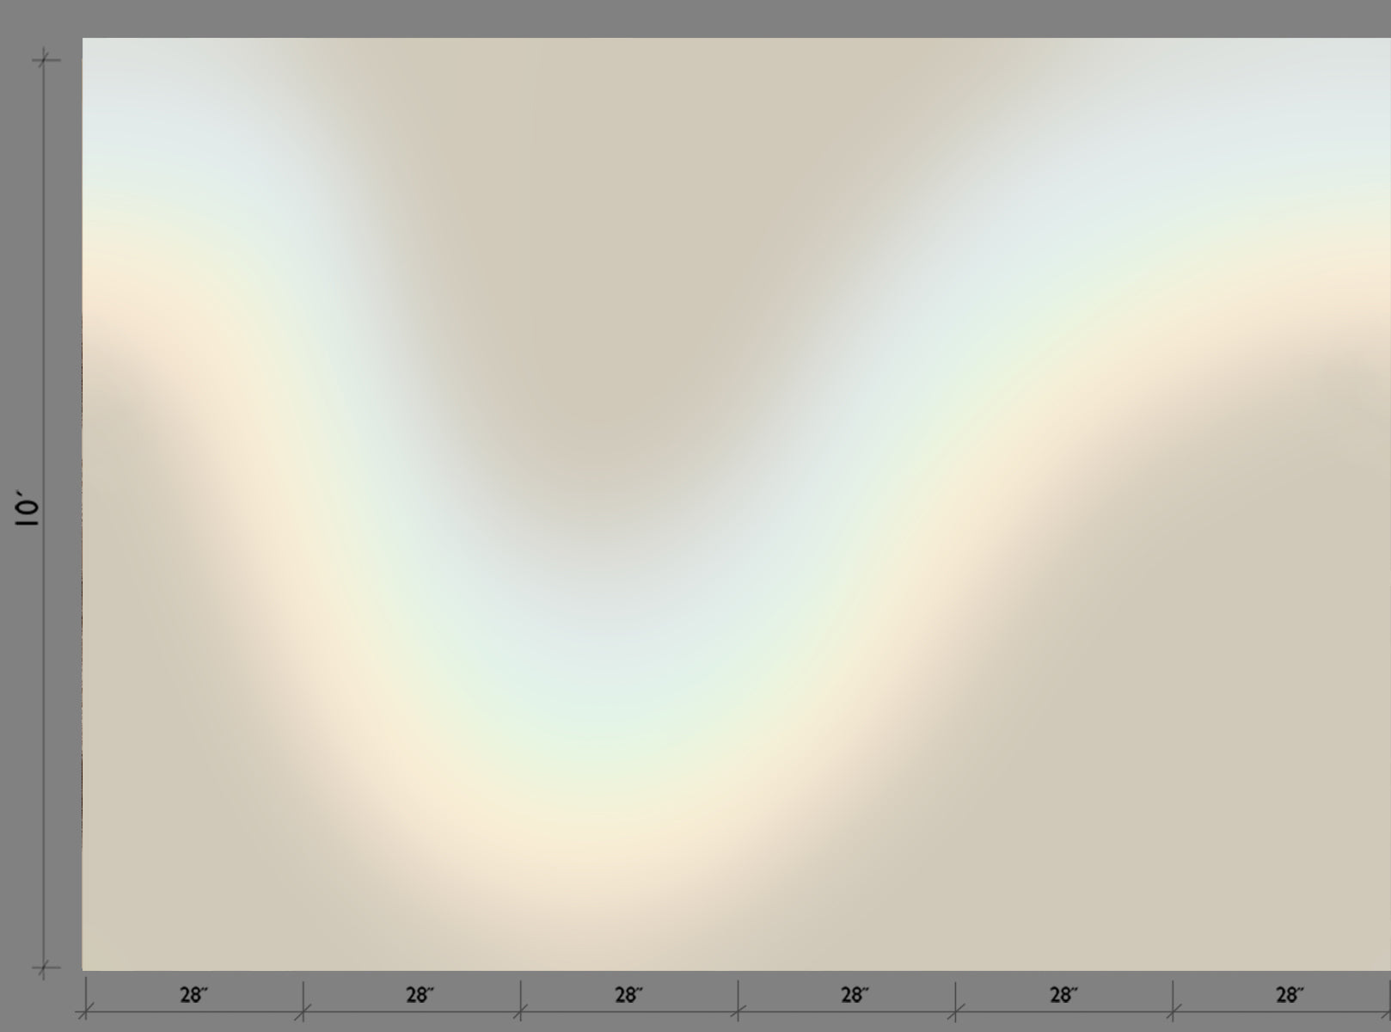Click tick mark between second and third 28"

pyautogui.click(x=520, y=1011)
